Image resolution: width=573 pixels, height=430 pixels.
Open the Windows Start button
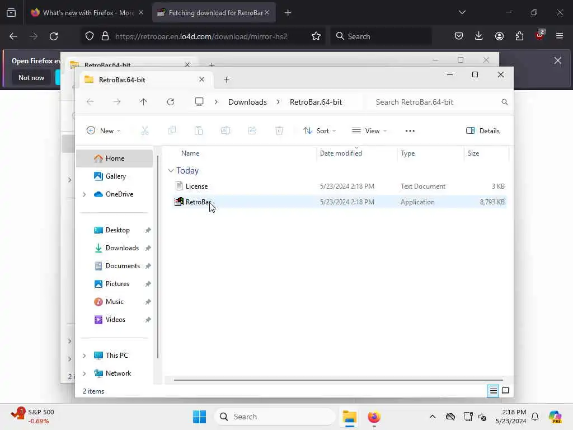(200, 417)
